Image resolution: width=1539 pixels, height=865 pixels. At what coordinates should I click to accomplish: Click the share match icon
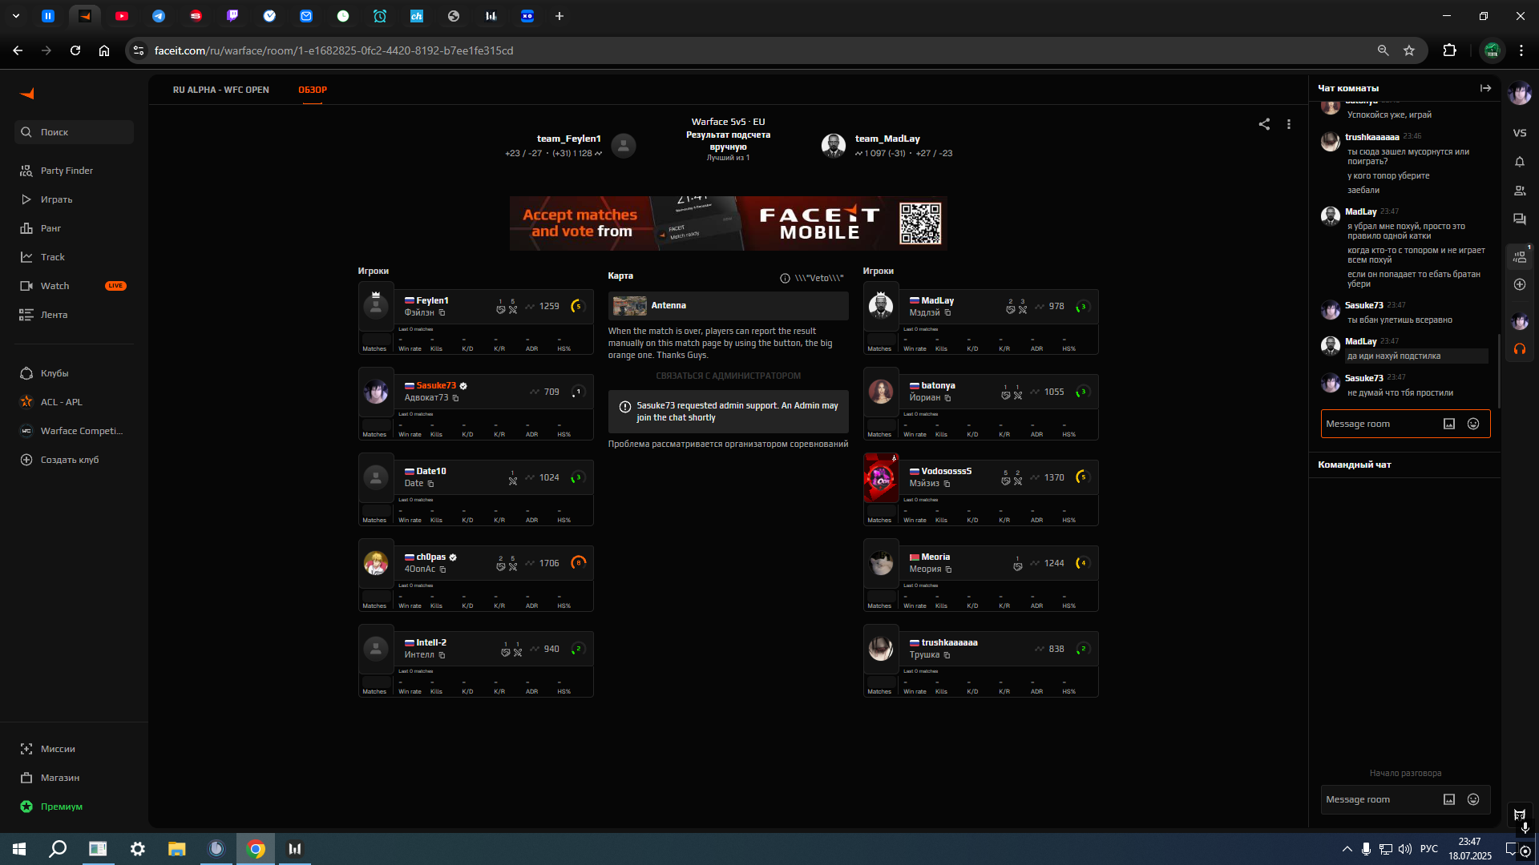pos(1264,124)
